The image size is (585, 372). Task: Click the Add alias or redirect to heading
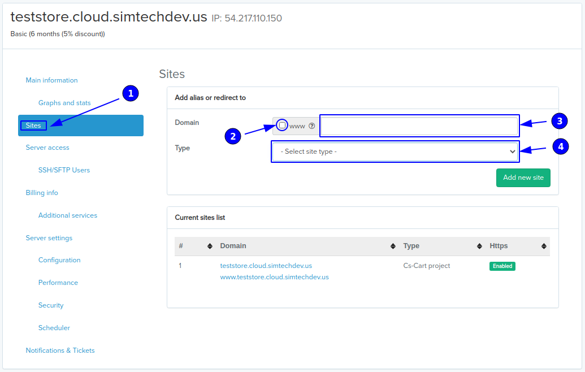pos(210,98)
